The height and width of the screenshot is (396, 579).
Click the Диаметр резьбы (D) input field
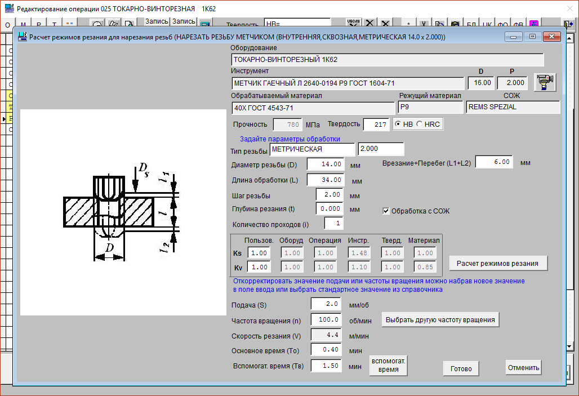(326, 164)
